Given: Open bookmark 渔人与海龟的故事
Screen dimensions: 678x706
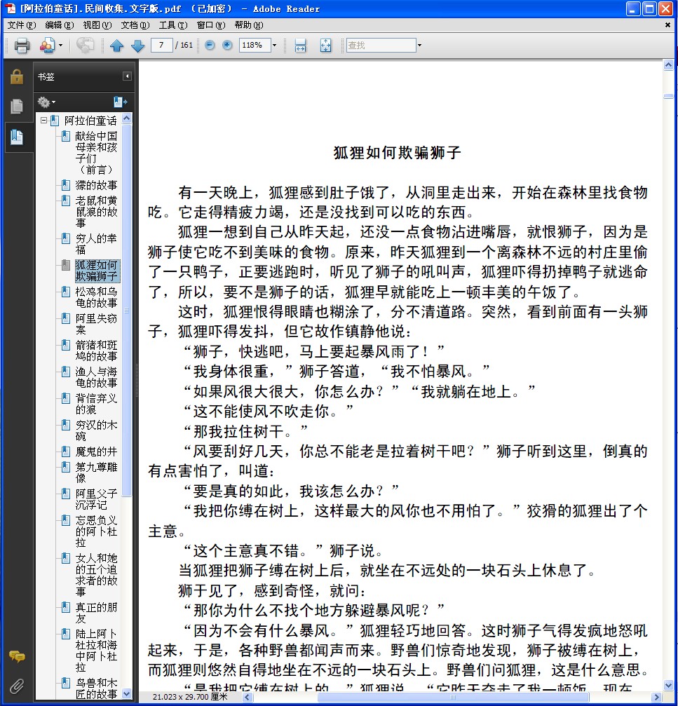Looking at the screenshot, I should pyautogui.click(x=96, y=377).
